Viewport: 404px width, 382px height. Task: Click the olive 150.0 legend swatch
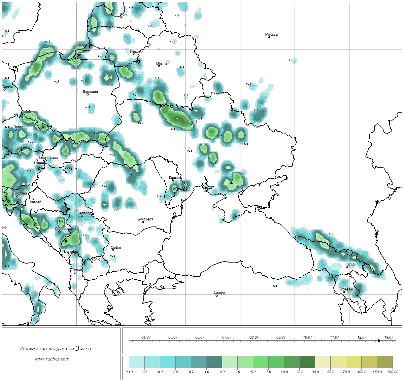[385, 362]
